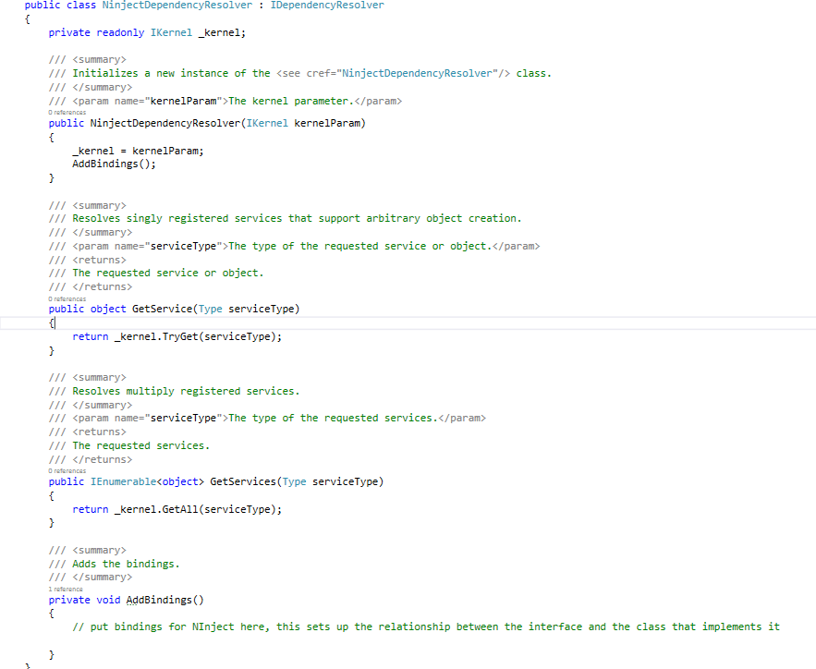Click the 'Resolves multiply registered services' comment
Screen dimensions: 816x669
[186, 391]
